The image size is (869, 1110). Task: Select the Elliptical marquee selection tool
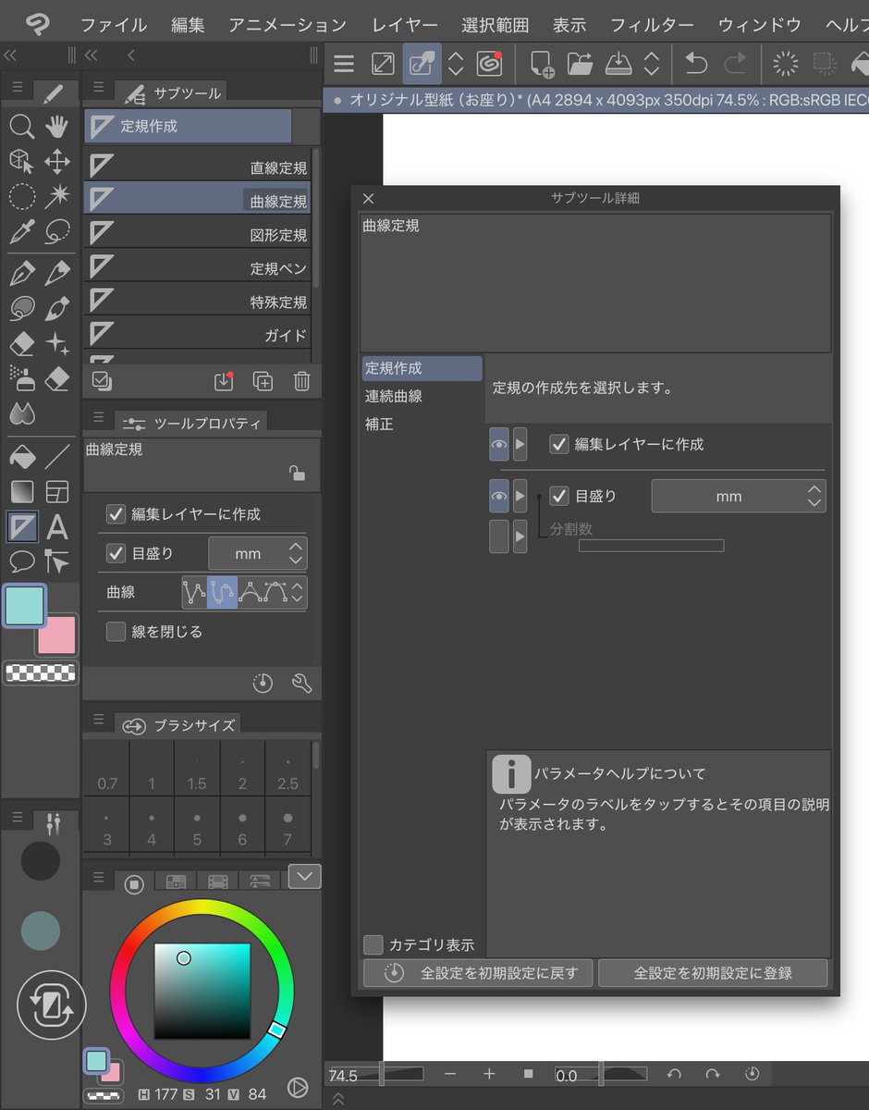(x=21, y=195)
